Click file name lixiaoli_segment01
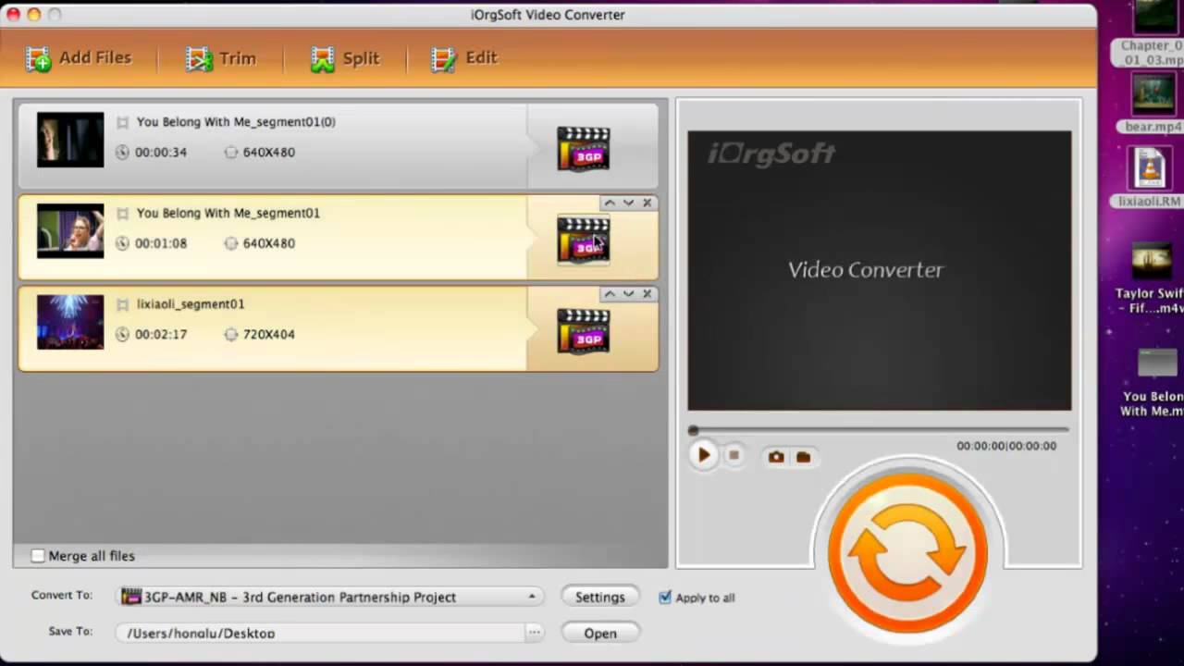 (x=191, y=304)
